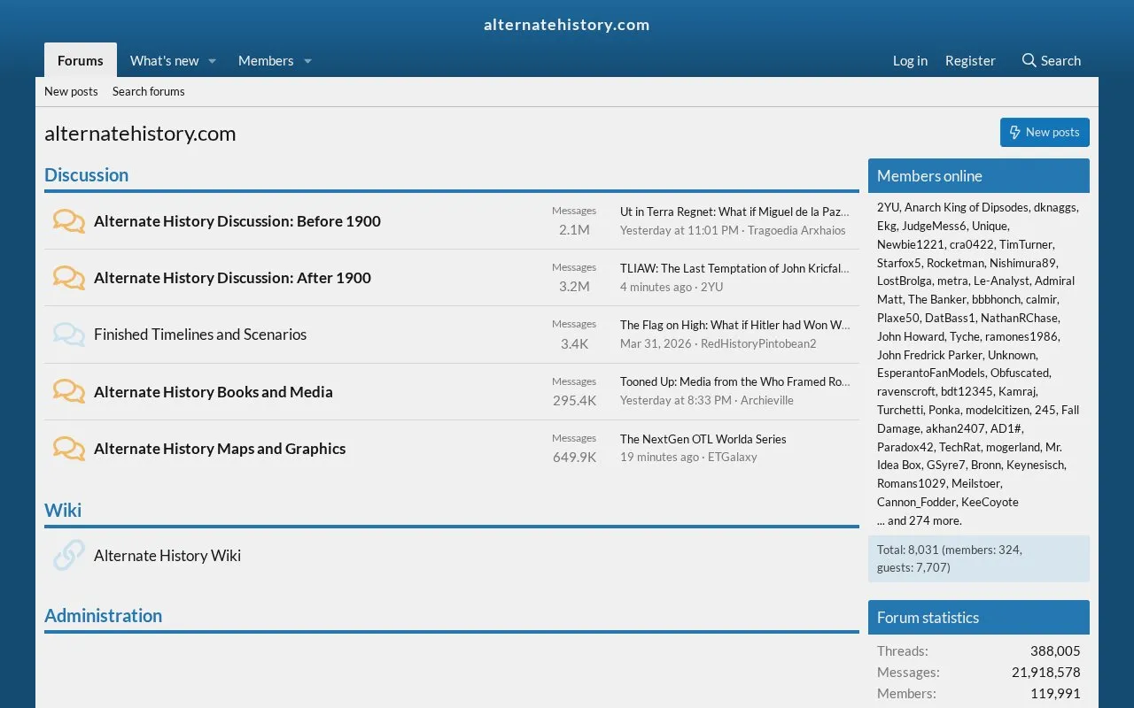This screenshot has width=1134, height=708.
Task: Open the Members tab
Action: (x=266, y=60)
